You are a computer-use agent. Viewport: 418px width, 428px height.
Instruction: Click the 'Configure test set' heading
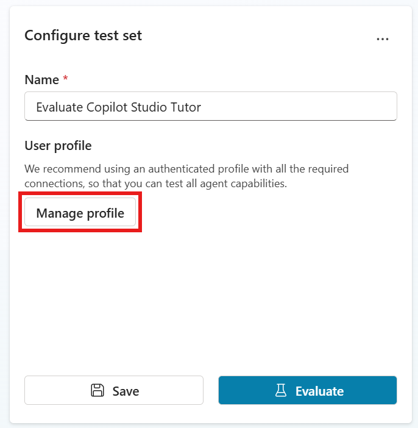click(83, 35)
